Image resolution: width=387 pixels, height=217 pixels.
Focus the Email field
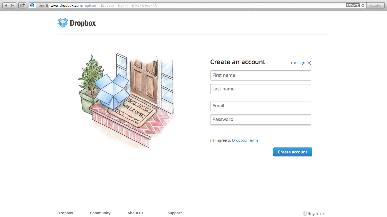tap(261, 106)
